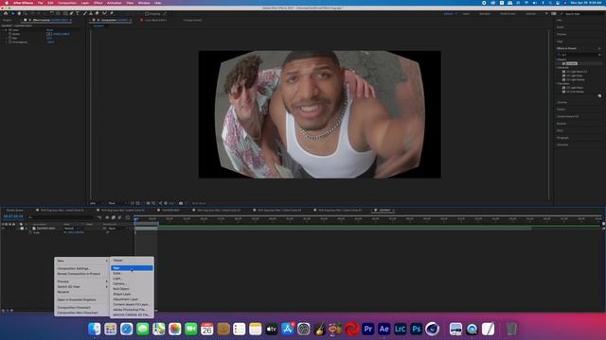
Task: Toggle the Convergence property stopwatch
Action: tap(9, 42)
